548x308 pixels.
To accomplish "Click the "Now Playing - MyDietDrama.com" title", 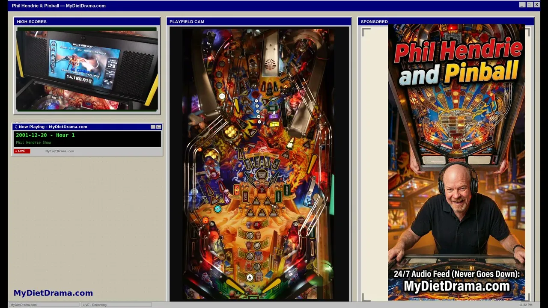I will [53, 127].
